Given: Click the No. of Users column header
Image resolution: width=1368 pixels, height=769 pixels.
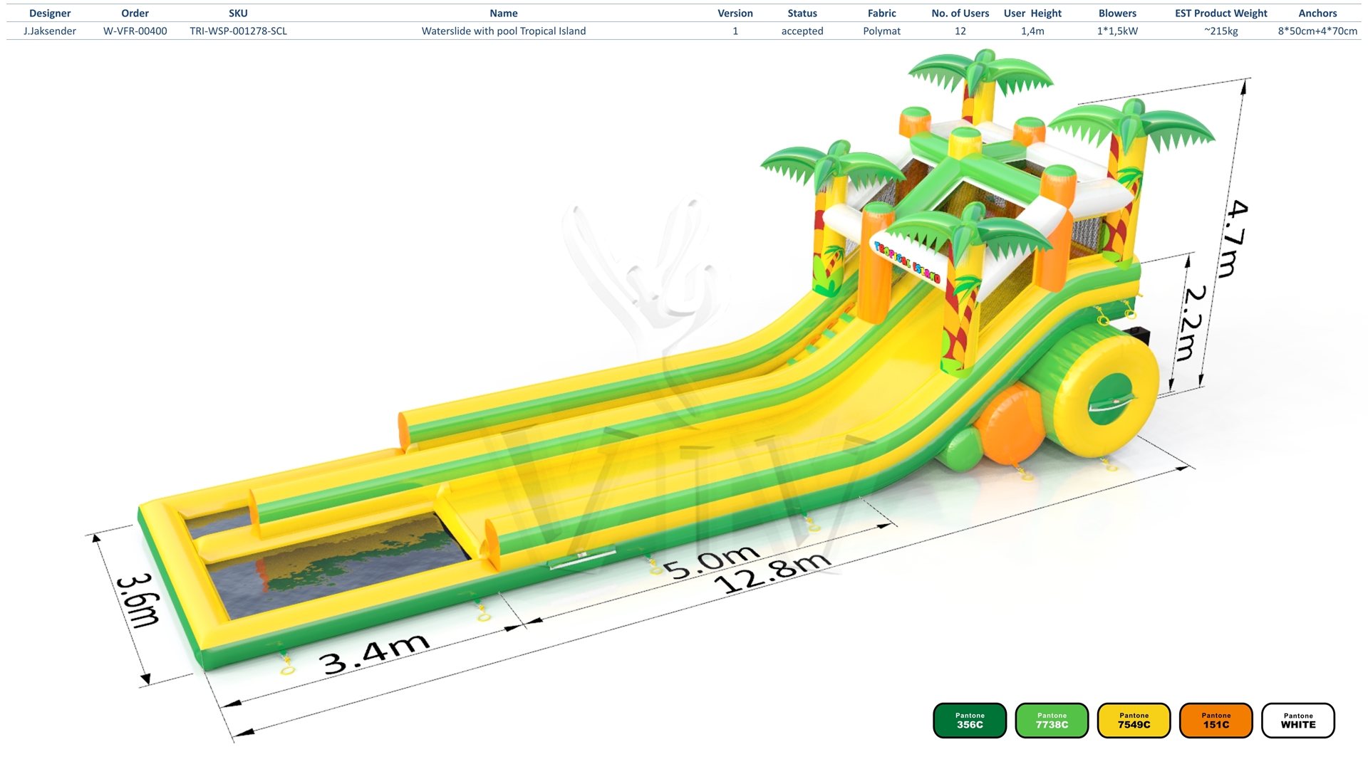Looking at the screenshot, I should point(960,13).
